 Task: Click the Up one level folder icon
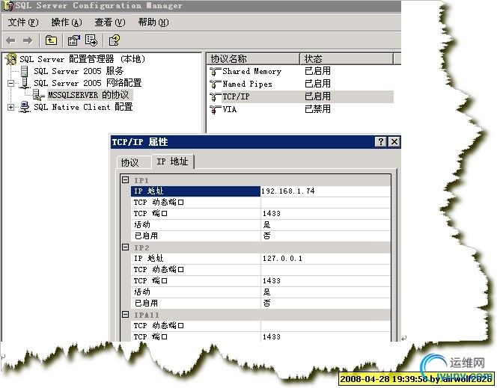[x=51, y=40]
